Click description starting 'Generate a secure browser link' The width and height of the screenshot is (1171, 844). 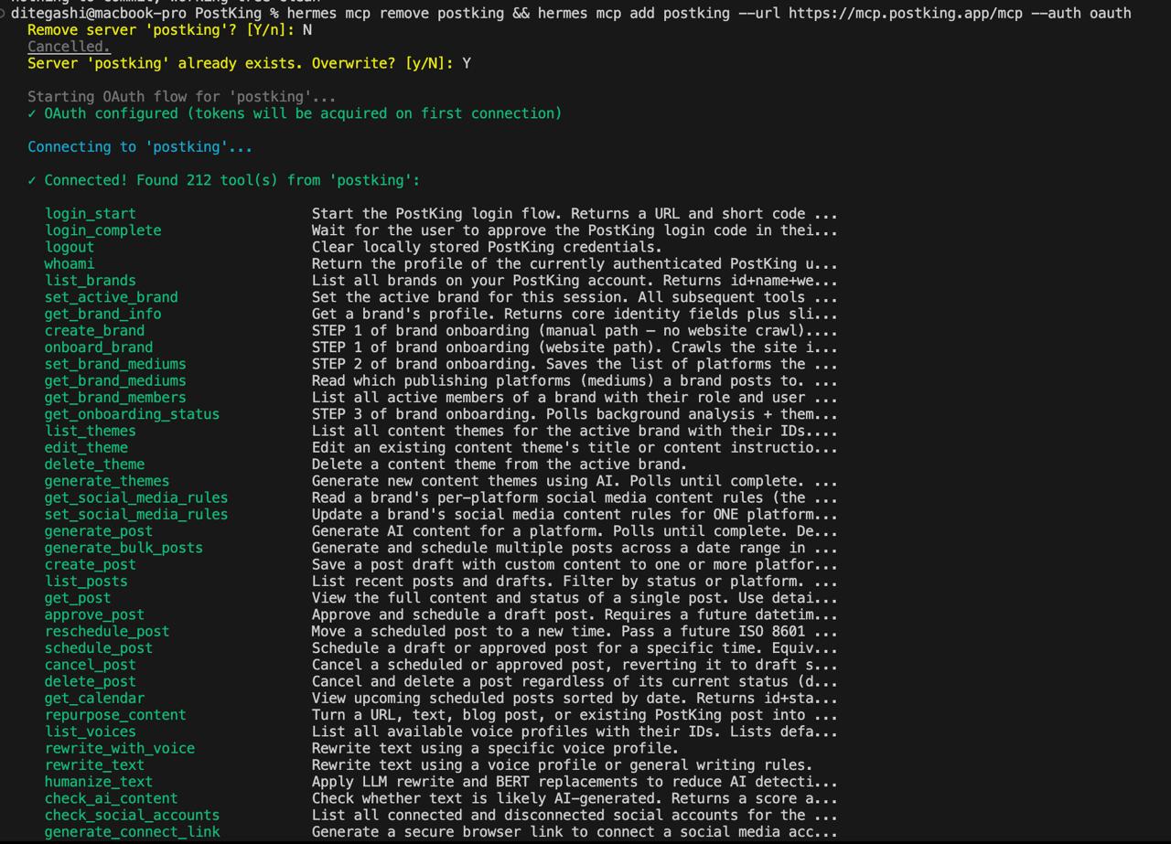point(575,831)
